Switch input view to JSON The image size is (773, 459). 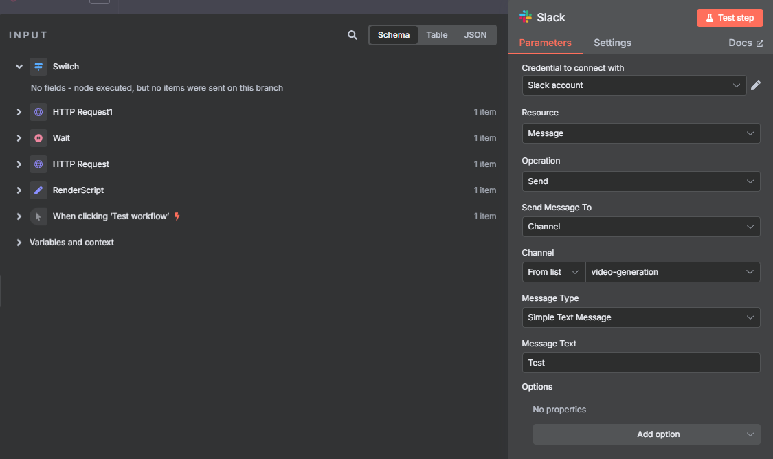point(475,35)
